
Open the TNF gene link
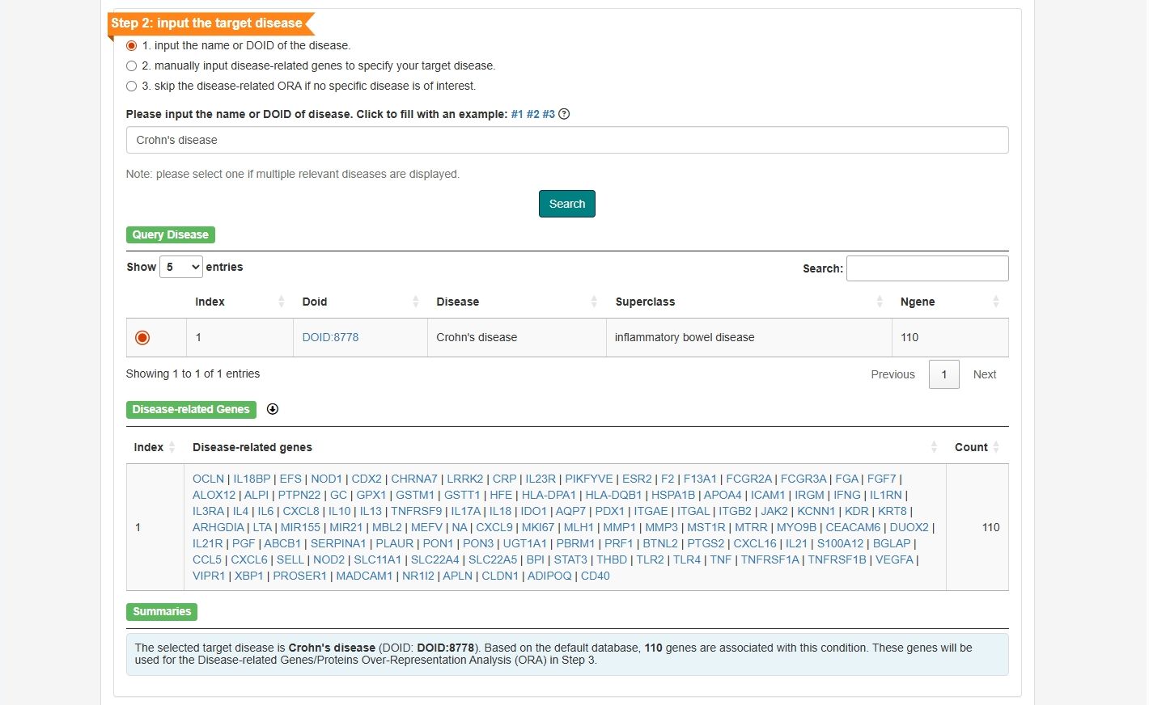(x=720, y=559)
